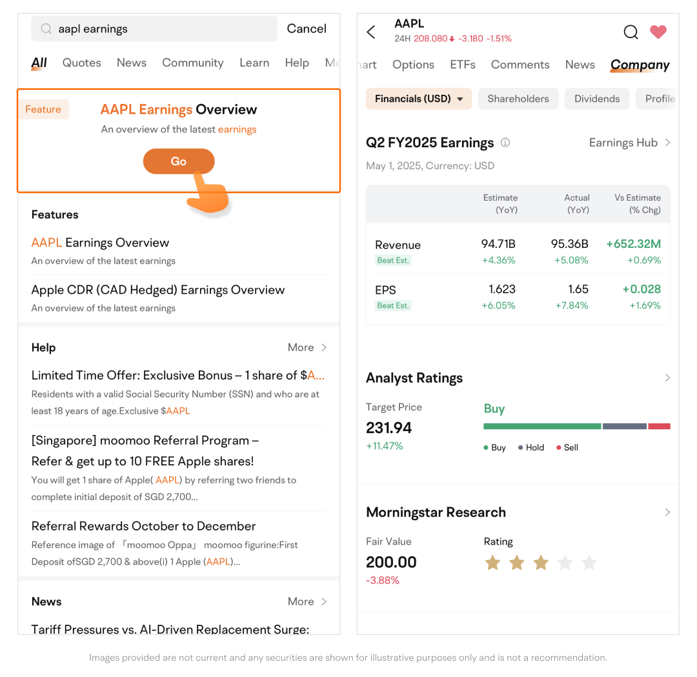Select the Dividends chip
The width and height of the screenshot is (697, 677).
coord(597,99)
